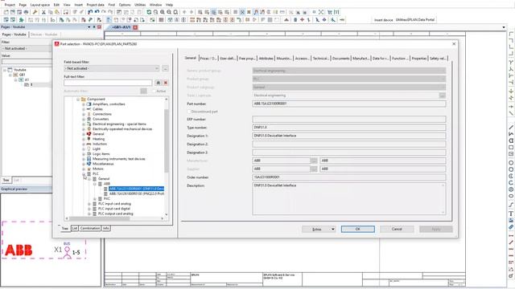Expand the PLC input card analog node

[89, 204]
